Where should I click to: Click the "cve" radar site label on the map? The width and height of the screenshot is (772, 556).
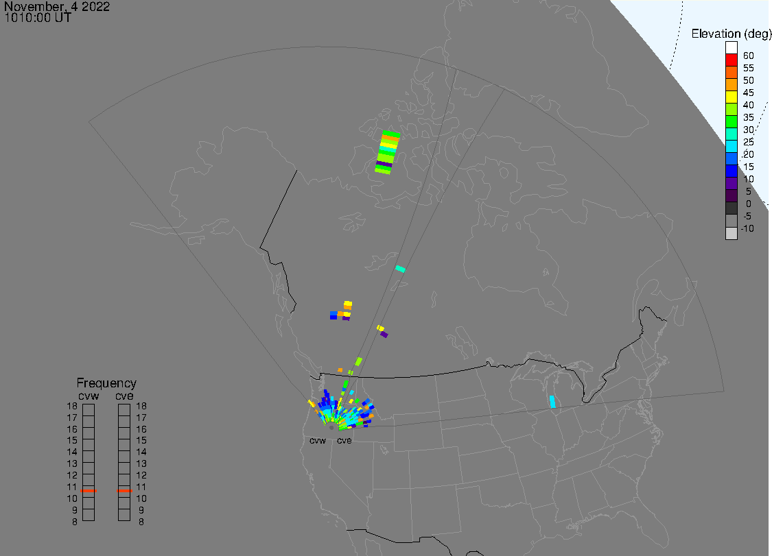(344, 440)
